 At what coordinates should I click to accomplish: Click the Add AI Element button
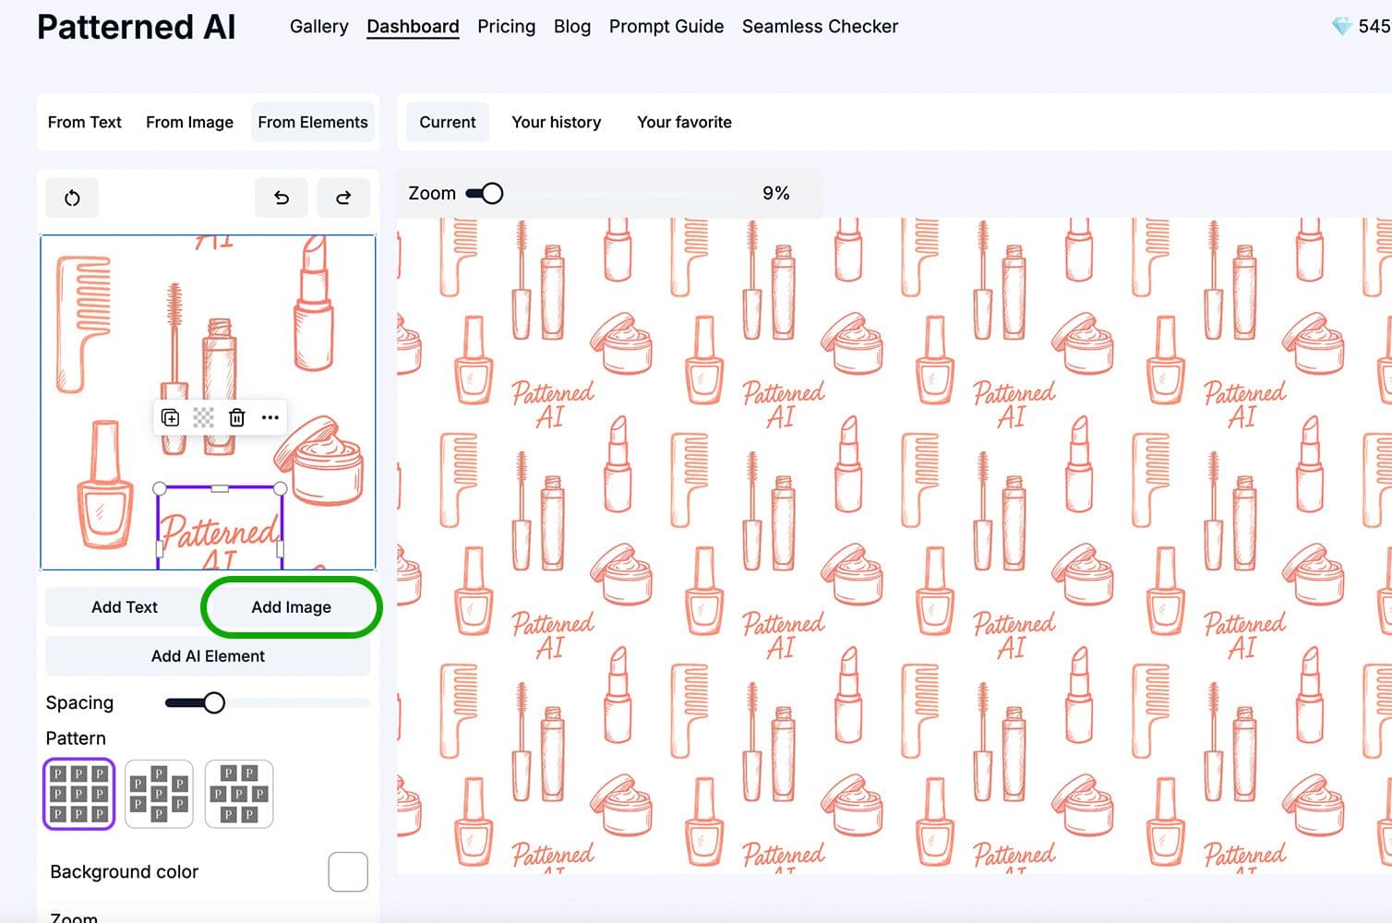click(x=208, y=655)
